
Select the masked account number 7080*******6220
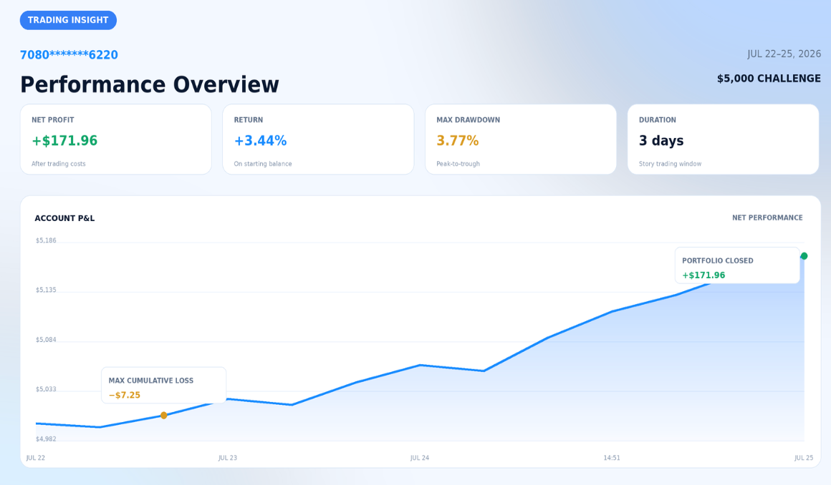[x=69, y=55]
